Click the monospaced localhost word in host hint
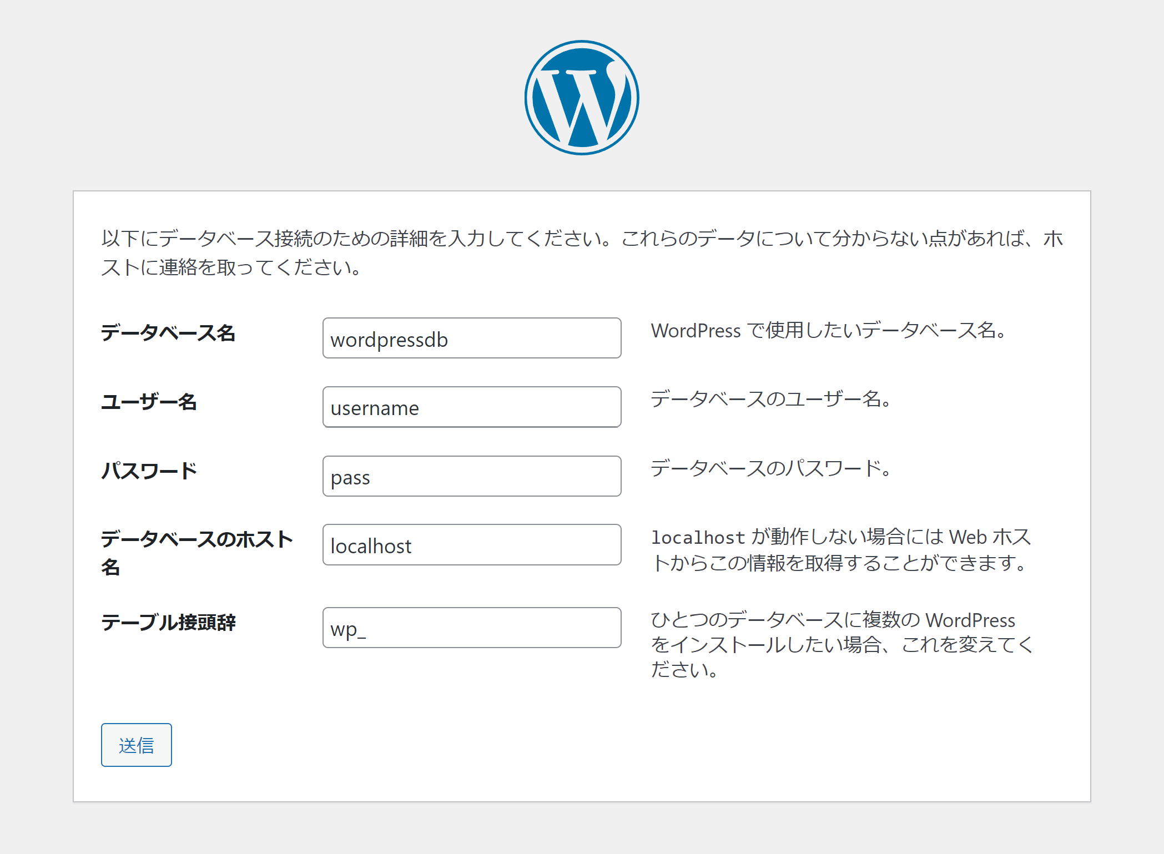This screenshot has width=1164, height=854. (x=698, y=538)
